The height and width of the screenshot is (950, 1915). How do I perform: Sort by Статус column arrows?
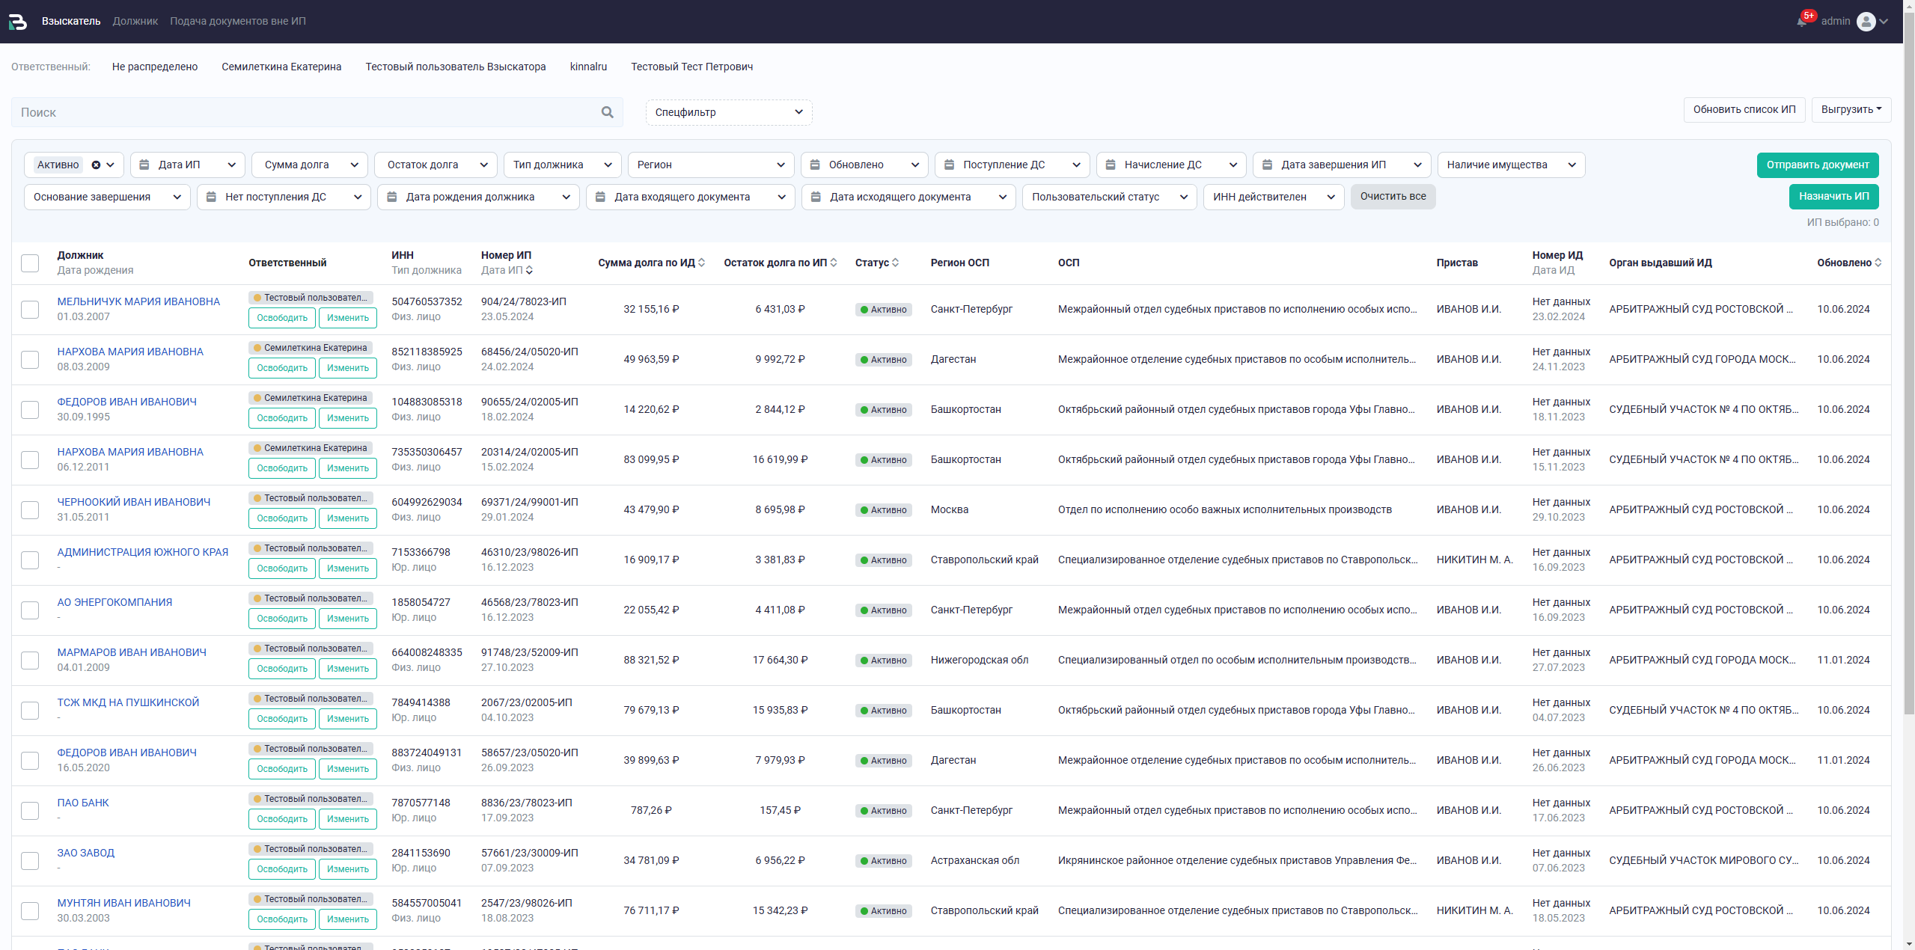(x=895, y=263)
